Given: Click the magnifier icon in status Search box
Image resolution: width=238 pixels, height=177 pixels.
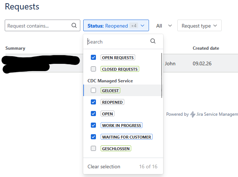Looking at the screenshot, I should (153, 41).
